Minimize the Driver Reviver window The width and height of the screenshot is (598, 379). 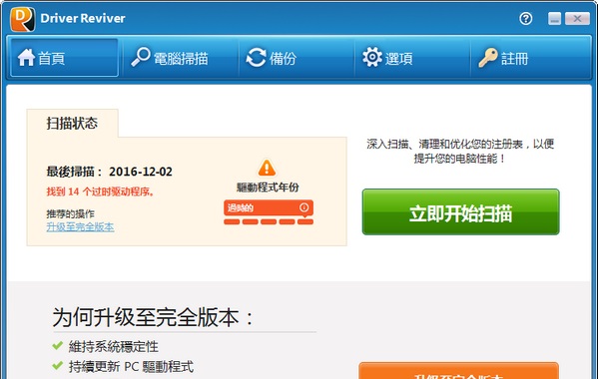point(554,18)
